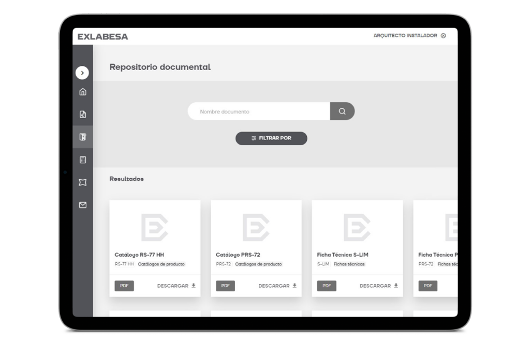Open Ficha Técnica S-LIM card thumbnail
This screenshot has height=354, width=530.
click(357, 228)
